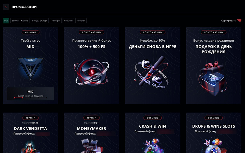The width and height of the screenshot is (245, 153).
Task: Select the Все filter tab
Action: pos(6,20)
